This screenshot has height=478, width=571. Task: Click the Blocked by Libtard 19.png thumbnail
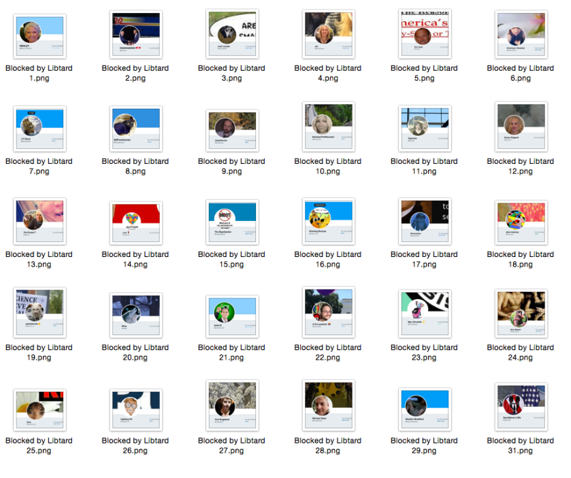click(39, 314)
